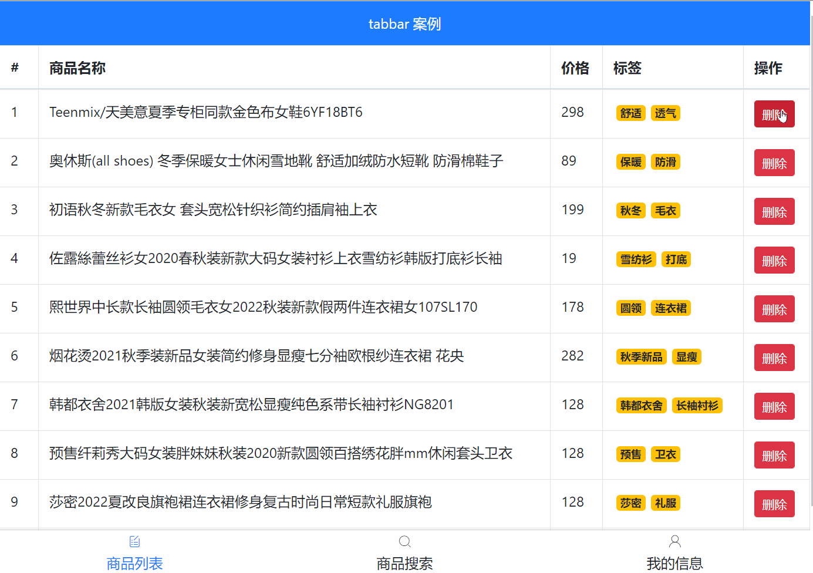Open the 商品搜索 magnifier icon
This screenshot has height=573, width=813.
click(404, 541)
